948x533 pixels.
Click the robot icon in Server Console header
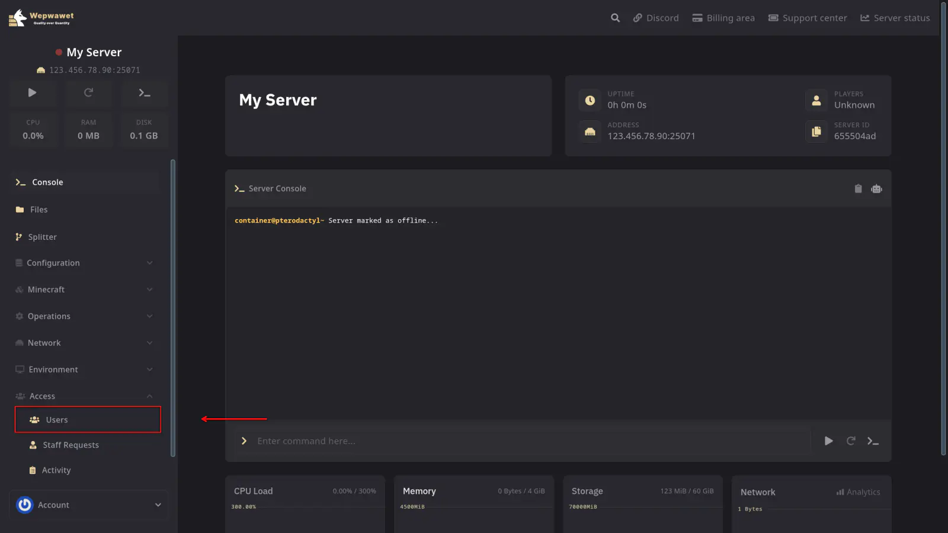[876, 188]
